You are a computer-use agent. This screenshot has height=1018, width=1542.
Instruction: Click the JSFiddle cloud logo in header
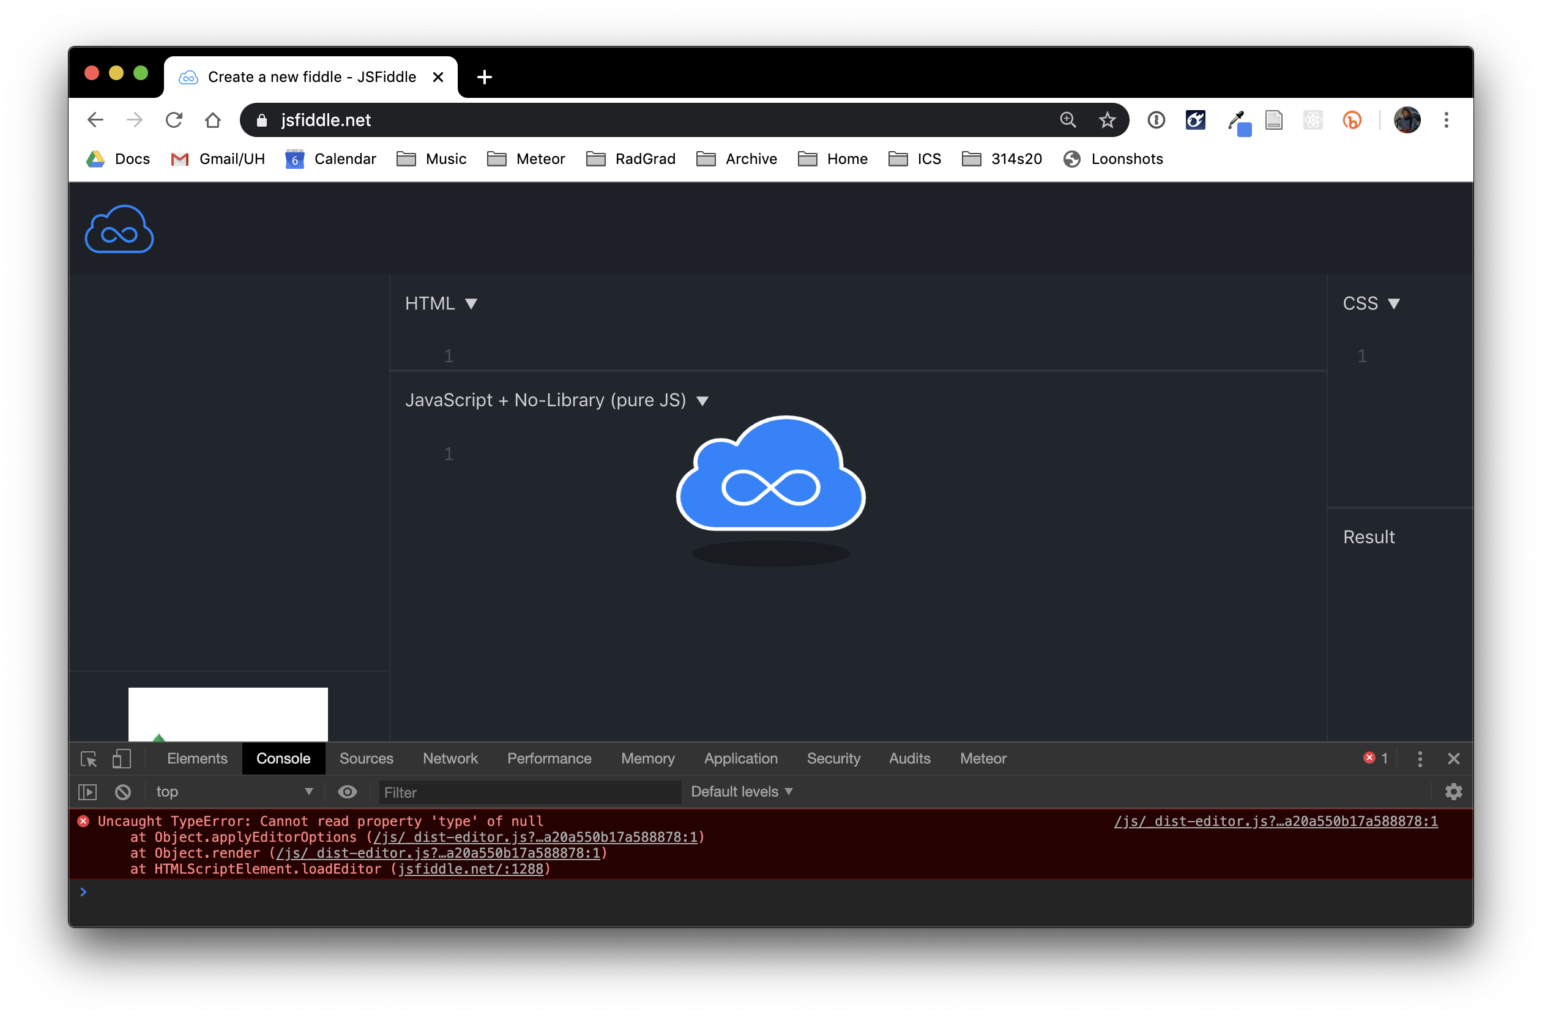(x=119, y=229)
